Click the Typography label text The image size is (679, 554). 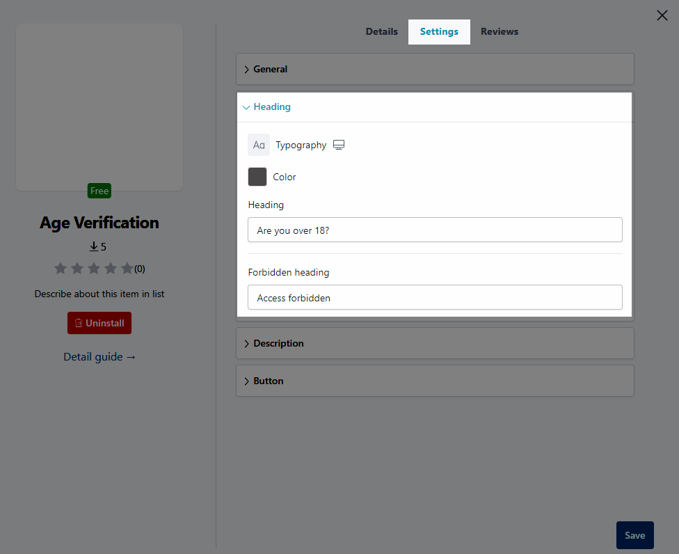(x=301, y=145)
